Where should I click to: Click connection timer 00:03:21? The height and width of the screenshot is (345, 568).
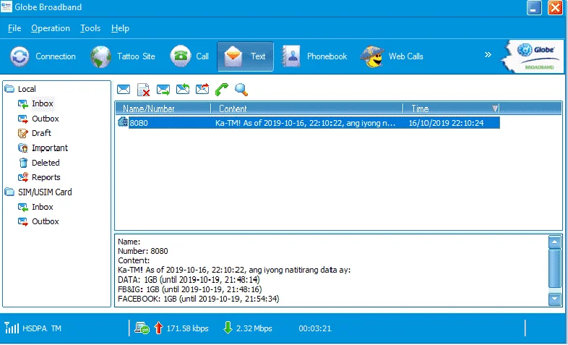pos(315,328)
